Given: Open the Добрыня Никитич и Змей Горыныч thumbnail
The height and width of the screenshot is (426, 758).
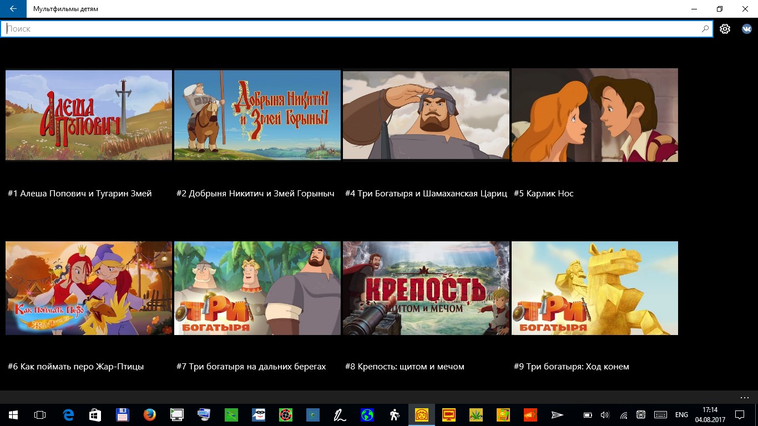Looking at the screenshot, I should pyautogui.click(x=257, y=115).
